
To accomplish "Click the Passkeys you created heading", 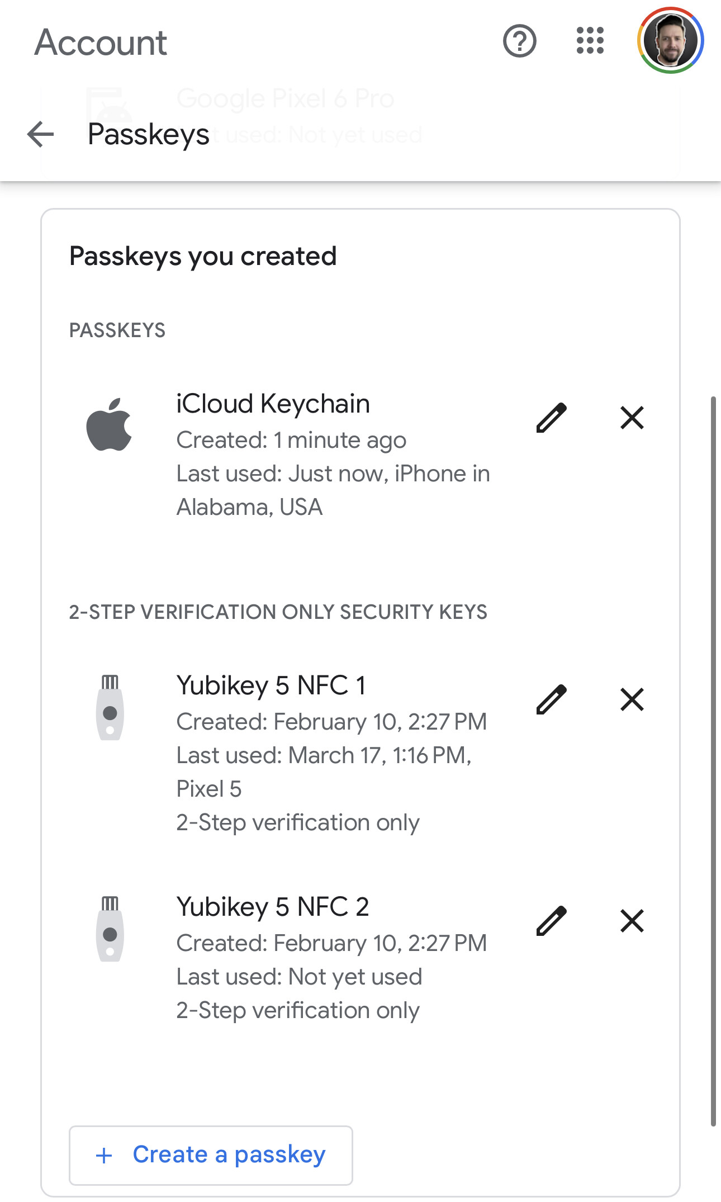I will (x=203, y=257).
